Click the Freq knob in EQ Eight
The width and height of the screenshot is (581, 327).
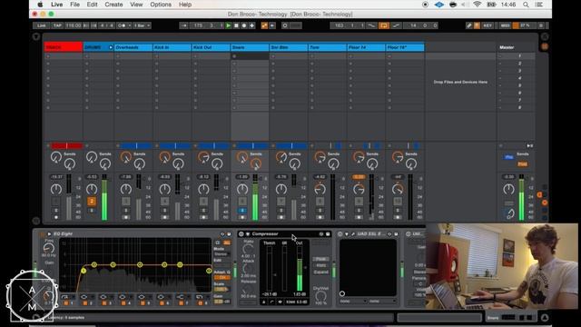pos(49,248)
